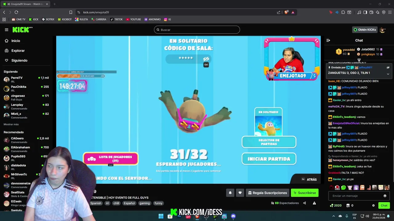Click Regala Suscripciones button
This screenshot has height=221, width=394.
tap(267, 193)
